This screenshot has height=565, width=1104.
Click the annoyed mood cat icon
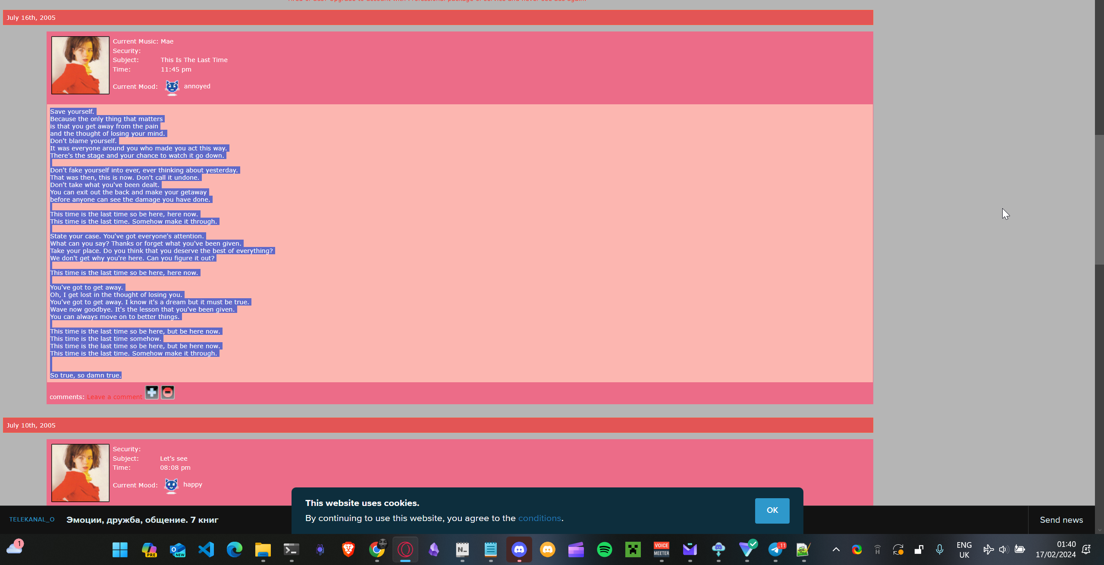[172, 88]
